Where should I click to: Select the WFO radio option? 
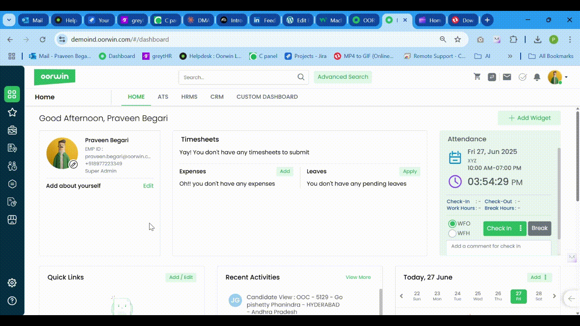pyautogui.click(x=452, y=224)
